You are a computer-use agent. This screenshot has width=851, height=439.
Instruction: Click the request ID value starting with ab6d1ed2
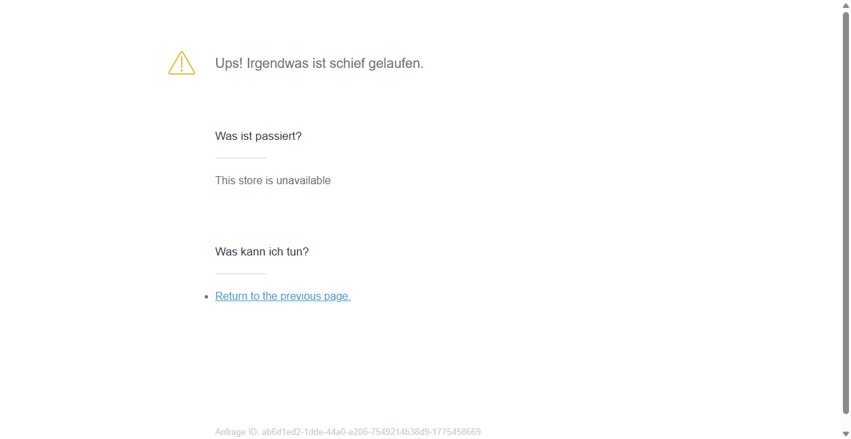(x=372, y=432)
